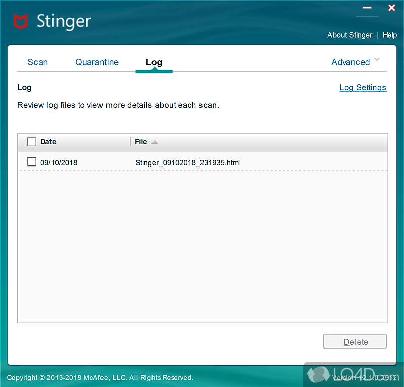Tick the select-all checkbox beside Date
This screenshot has height=387, width=404.
(32, 142)
